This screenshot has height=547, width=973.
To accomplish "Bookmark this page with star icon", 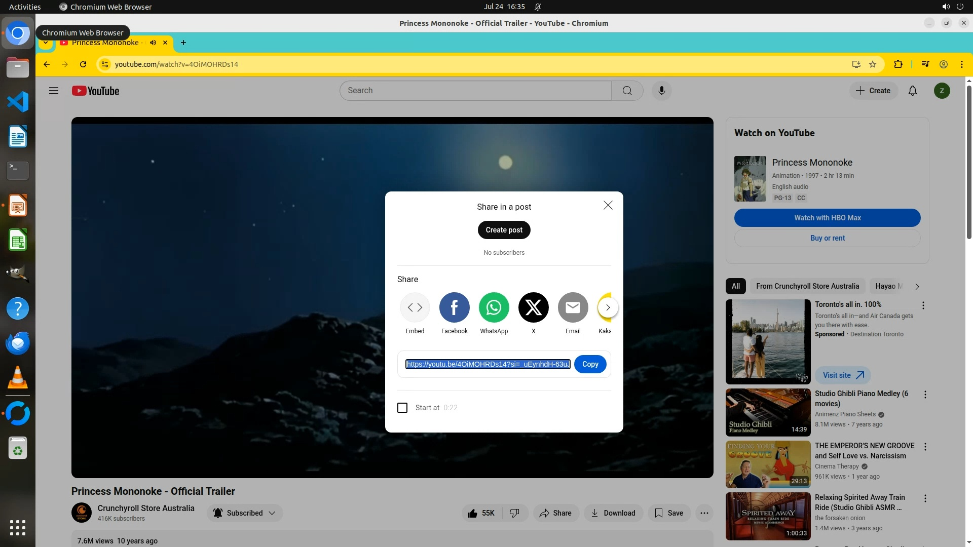I will (873, 64).
